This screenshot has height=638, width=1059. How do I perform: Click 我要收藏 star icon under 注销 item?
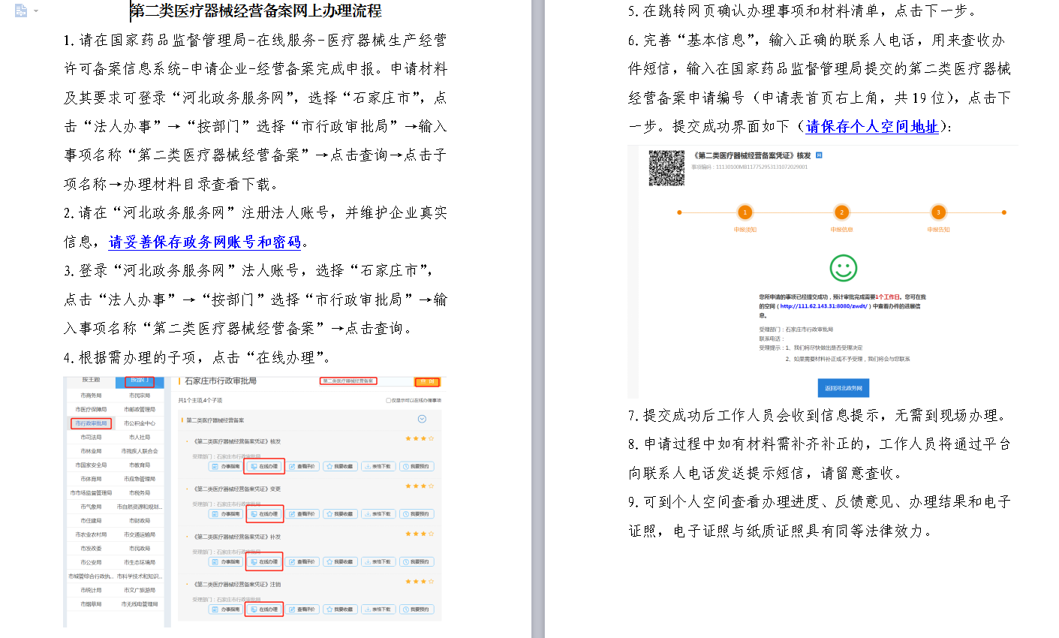tap(340, 609)
